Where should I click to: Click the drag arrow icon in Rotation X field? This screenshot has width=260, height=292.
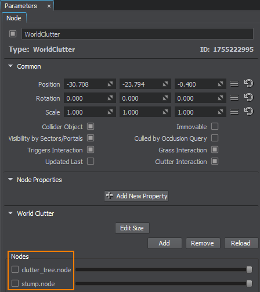110,98
